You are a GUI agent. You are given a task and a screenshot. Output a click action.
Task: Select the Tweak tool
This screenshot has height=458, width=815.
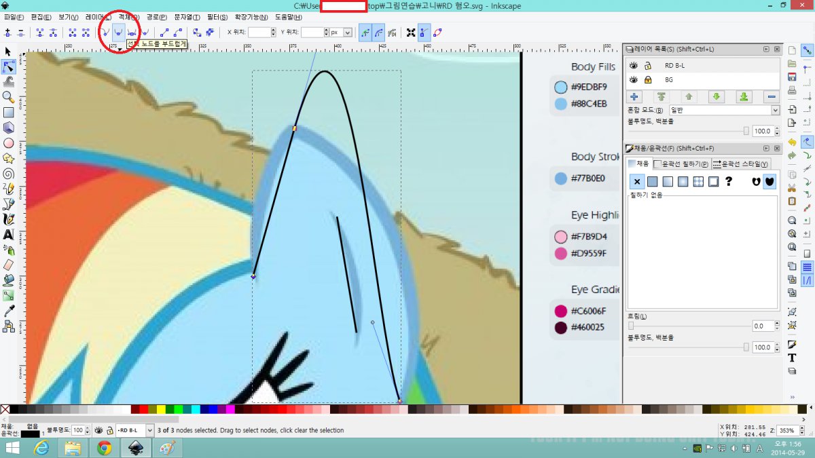[9, 81]
